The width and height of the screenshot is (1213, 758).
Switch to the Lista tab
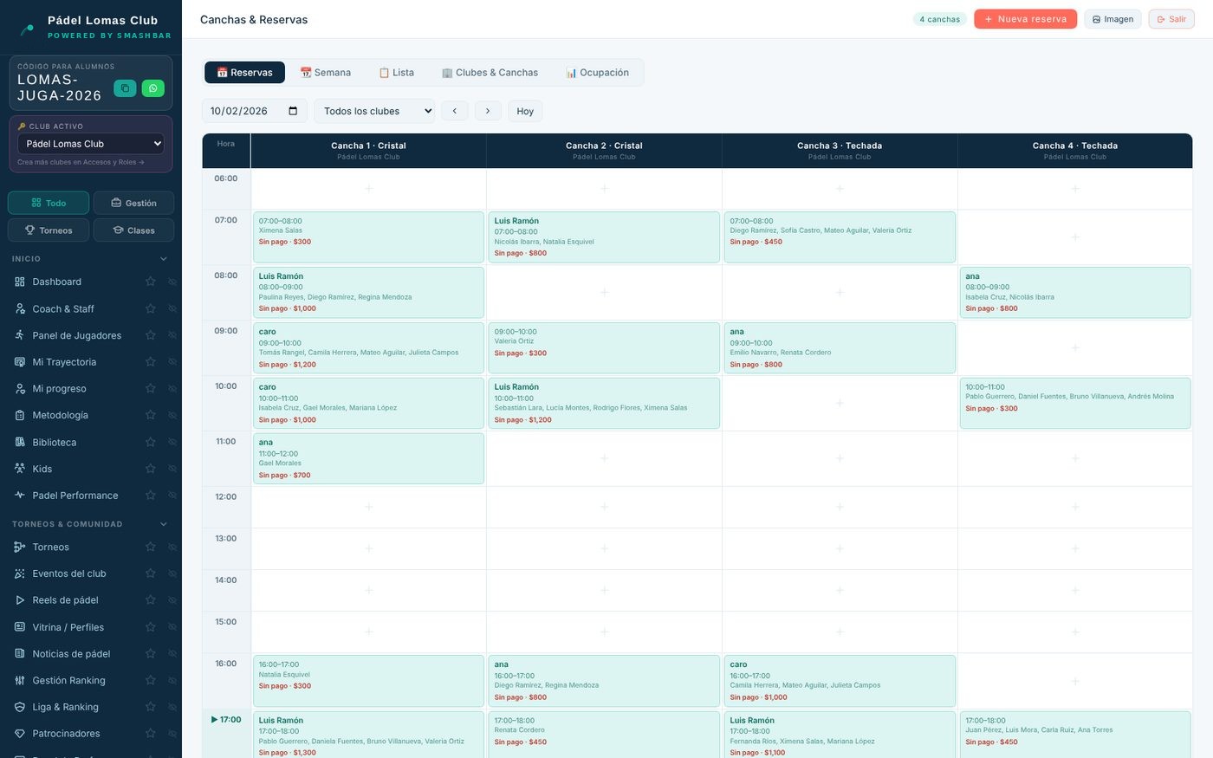tap(397, 73)
